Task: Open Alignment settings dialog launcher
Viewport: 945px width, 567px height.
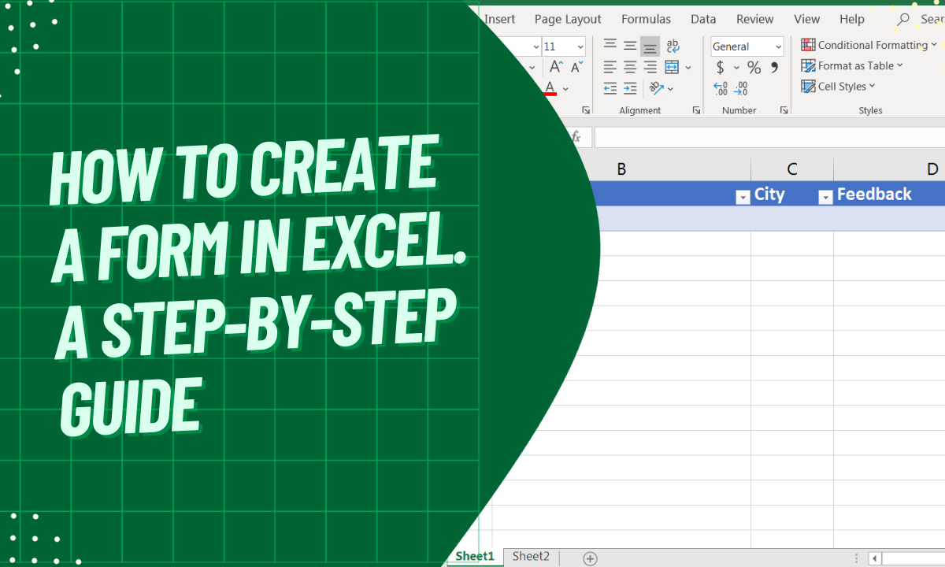Action: [696, 110]
